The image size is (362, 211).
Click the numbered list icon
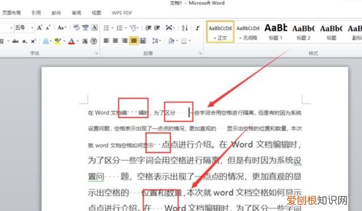pos(119,28)
